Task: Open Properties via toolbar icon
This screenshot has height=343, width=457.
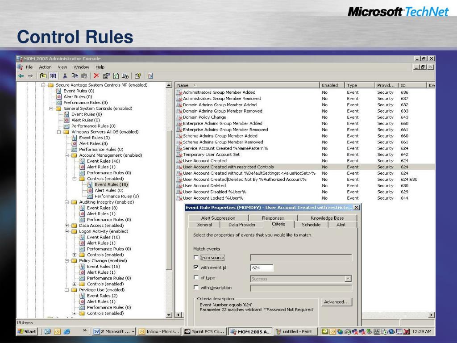Action: point(106,76)
